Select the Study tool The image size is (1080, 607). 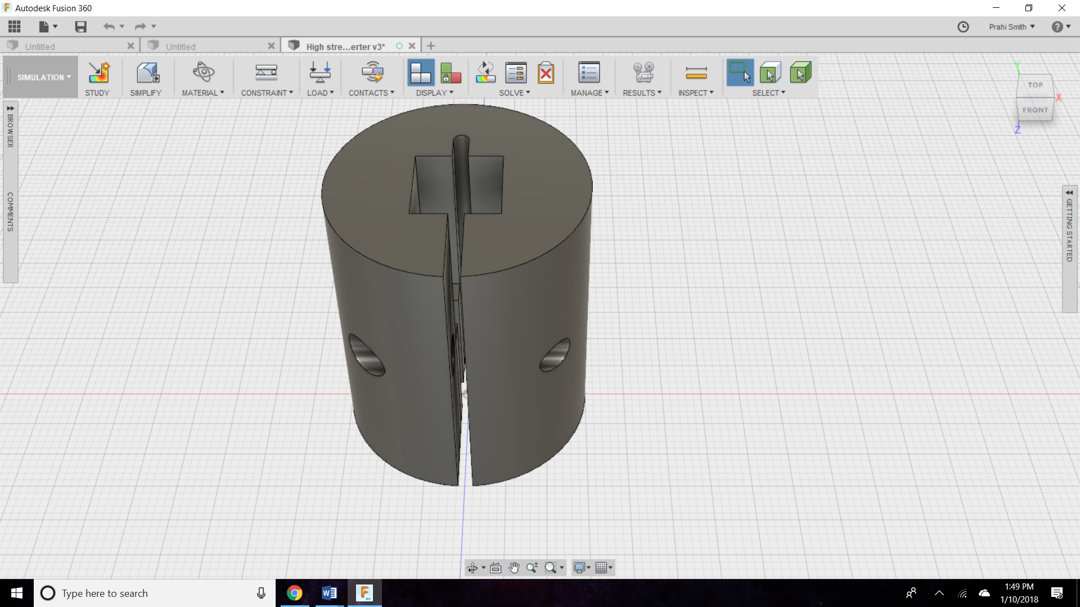[x=97, y=77]
